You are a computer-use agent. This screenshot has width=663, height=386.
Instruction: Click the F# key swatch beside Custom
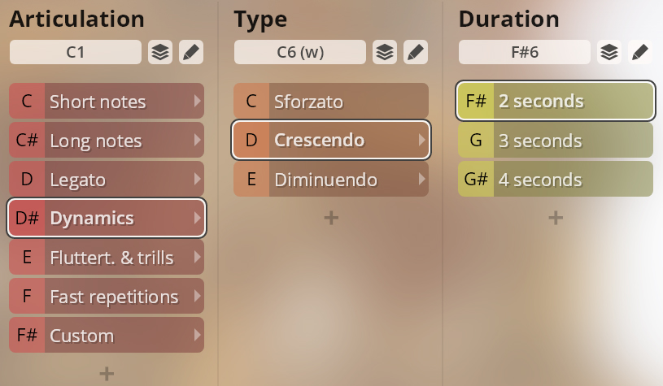pyautogui.click(x=27, y=336)
